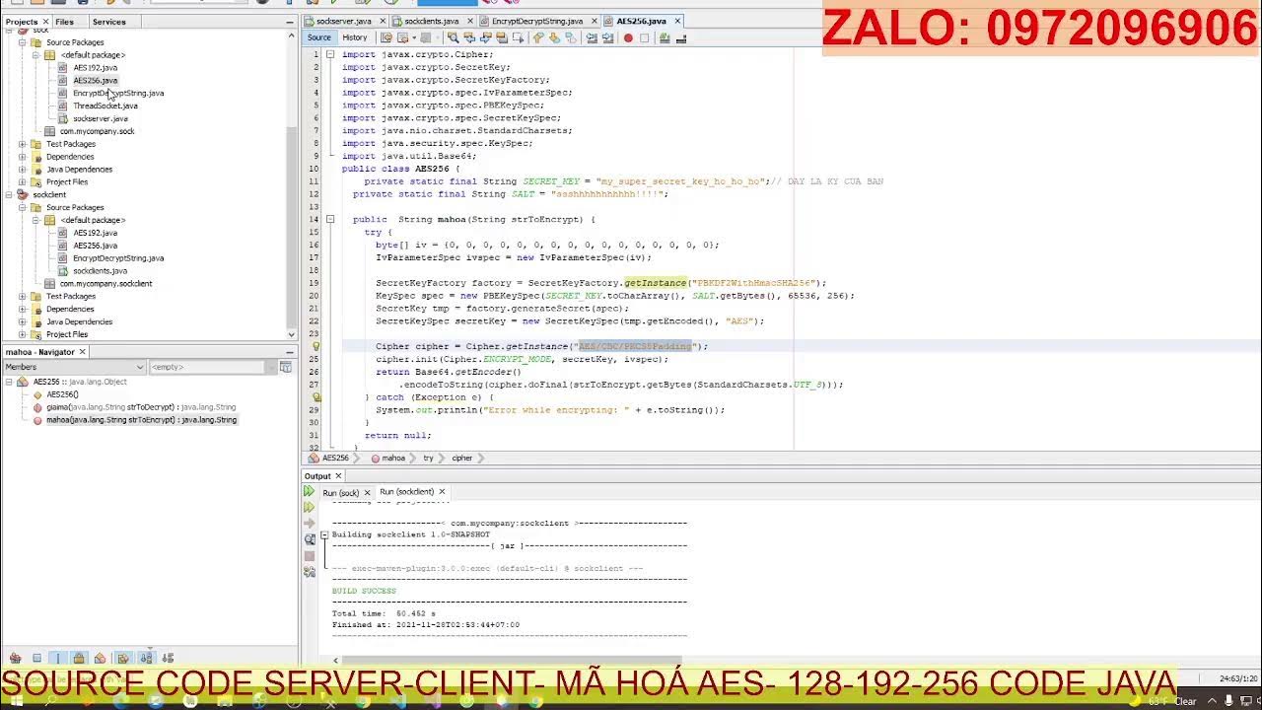
Task: Collapse the mahoa method fold at line 14
Action: tap(330, 219)
